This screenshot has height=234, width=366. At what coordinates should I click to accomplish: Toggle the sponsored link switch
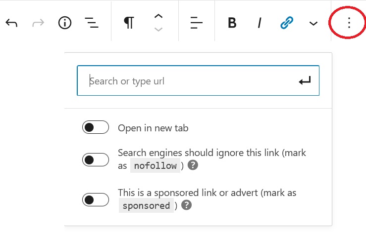point(96,200)
